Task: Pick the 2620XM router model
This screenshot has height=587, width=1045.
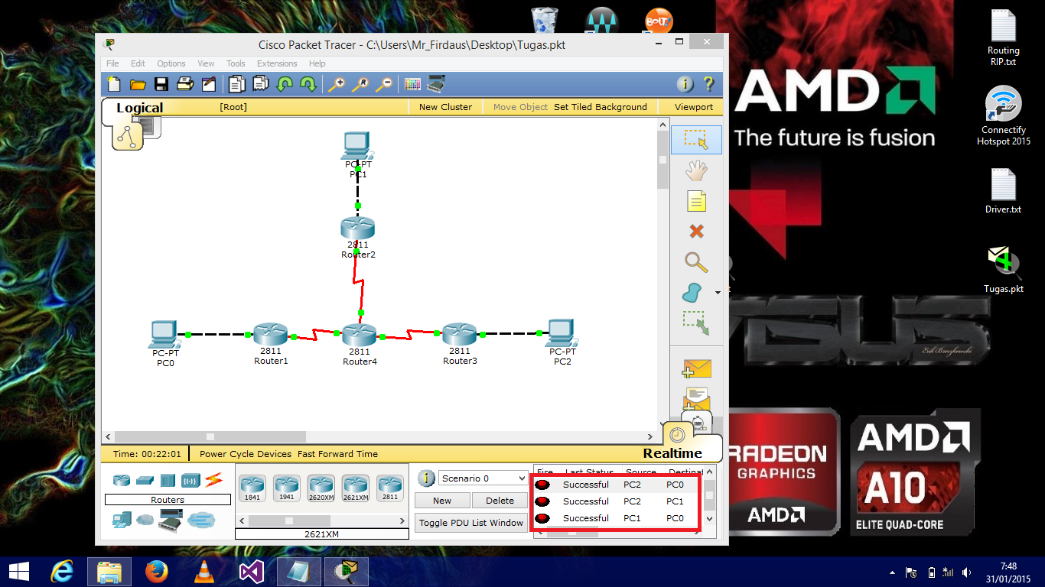Action: click(x=321, y=488)
